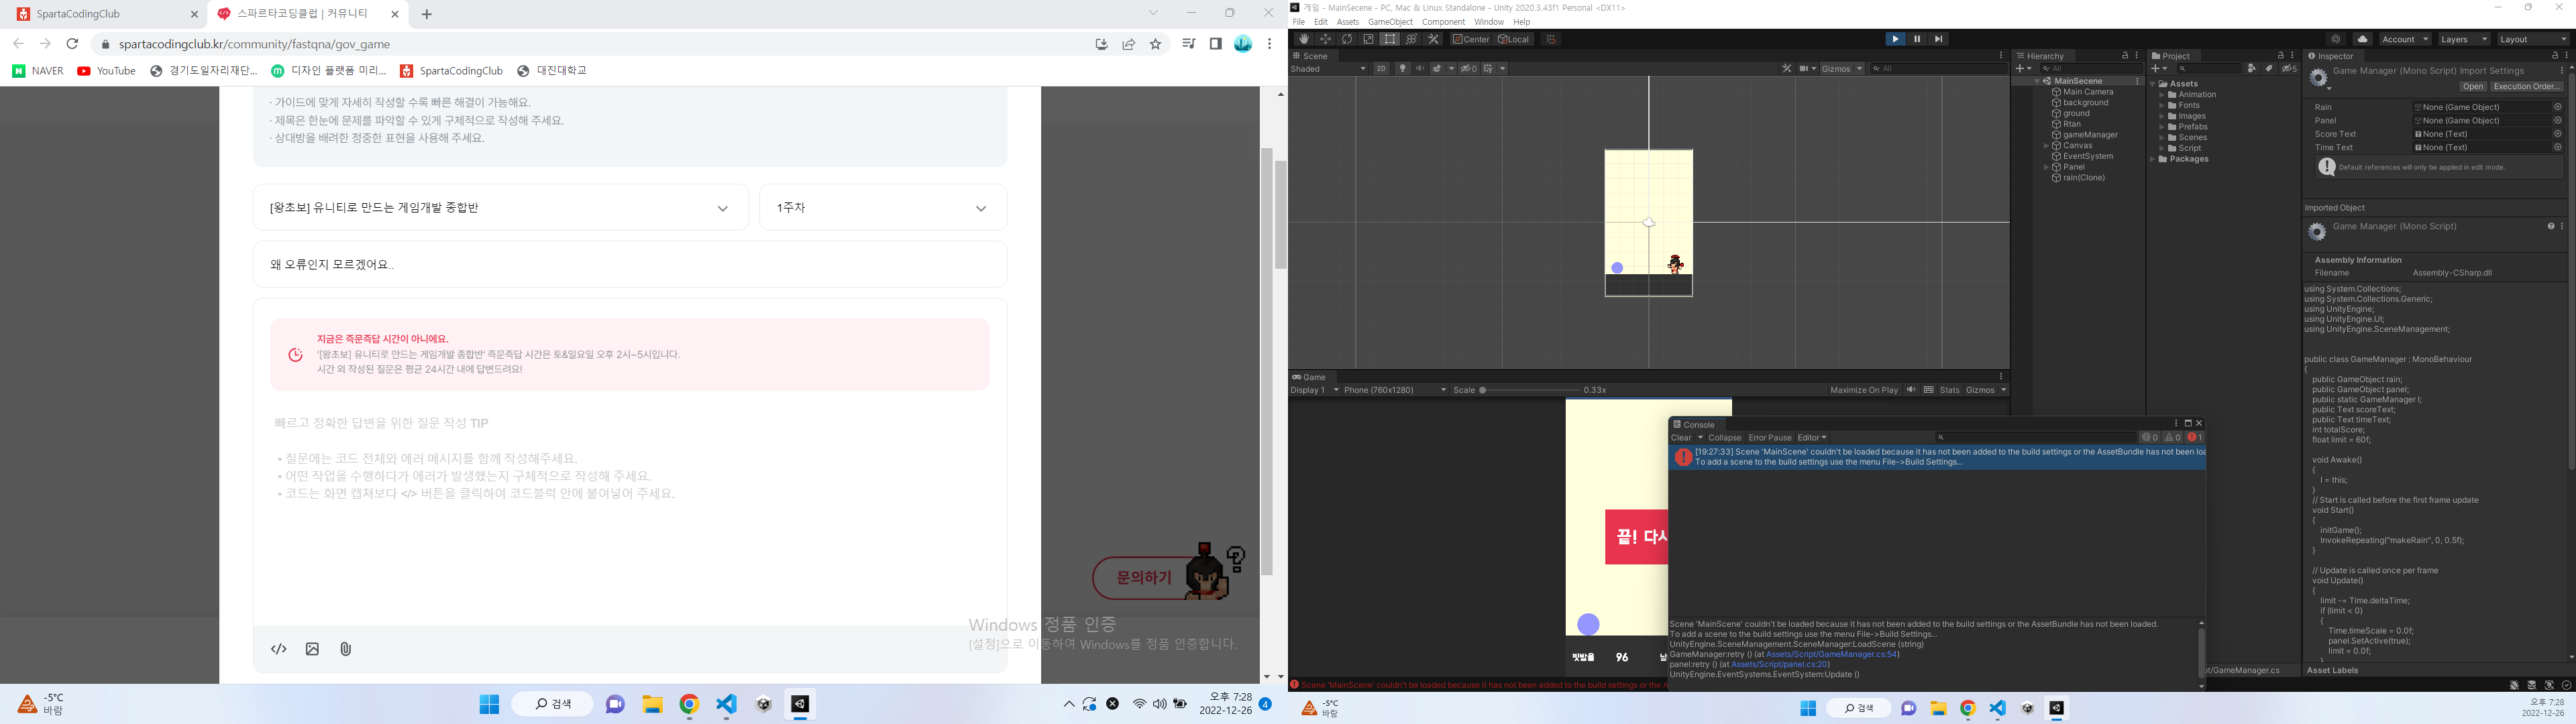Image resolution: width=2576 pixels, height=724 pixels.
Task: Select the Move tool in Unity toolbar
Action: click(x=1325, y=39)
